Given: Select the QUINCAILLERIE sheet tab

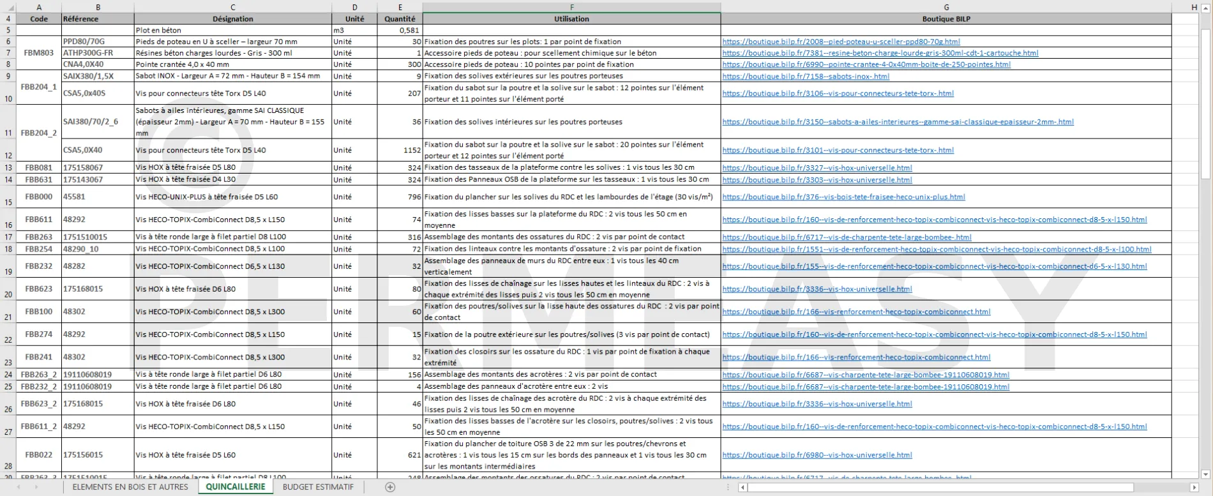Looking at the screenshot, I should coord(236,487).
